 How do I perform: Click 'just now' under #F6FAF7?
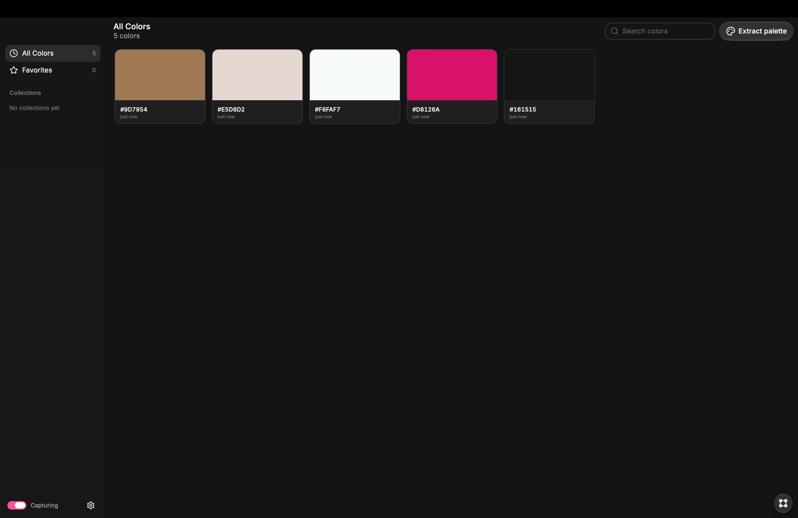pyautogui.click(x=323, y=117)
